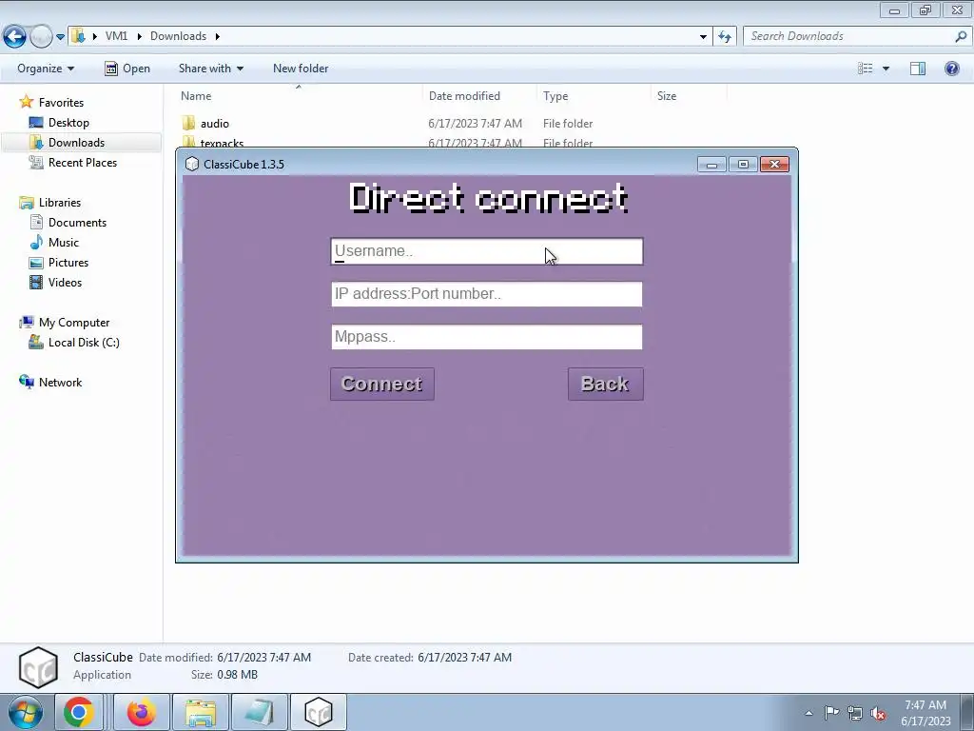Click the Search Downloads box

point(851,36)
